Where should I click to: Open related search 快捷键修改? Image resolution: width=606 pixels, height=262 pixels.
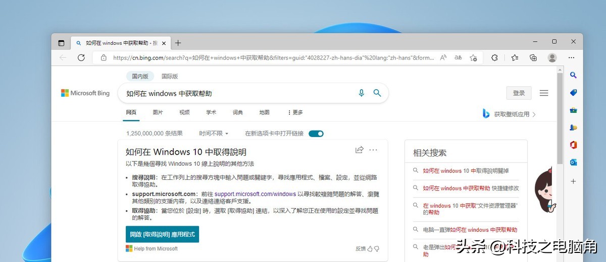pos(471,188)
